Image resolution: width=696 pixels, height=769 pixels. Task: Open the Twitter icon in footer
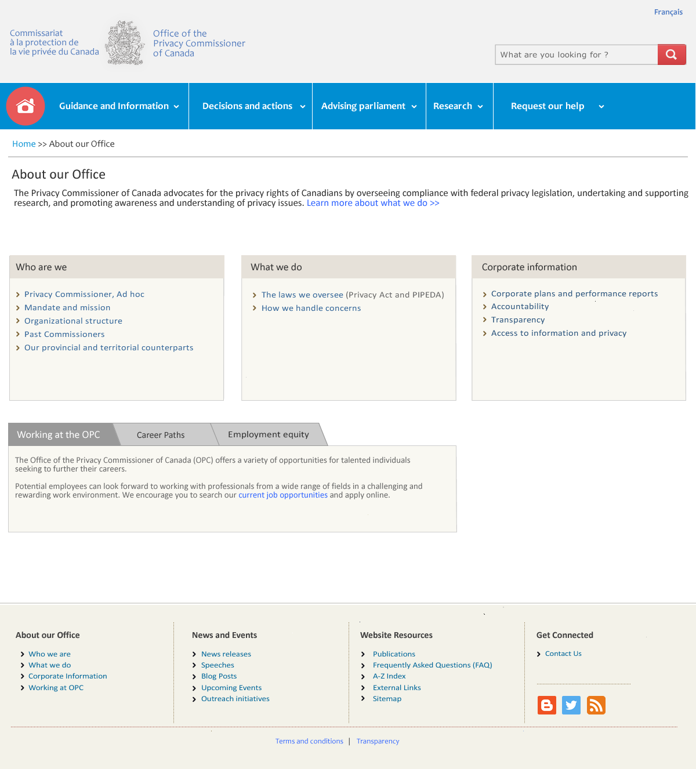571,705
